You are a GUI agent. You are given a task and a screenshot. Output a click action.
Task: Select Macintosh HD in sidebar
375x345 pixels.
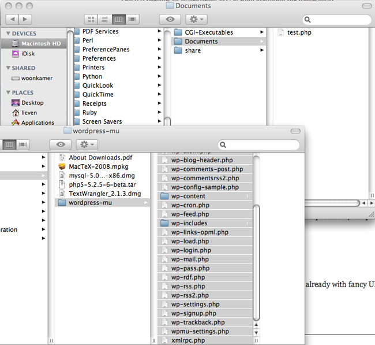pyautogui.click(x=34, y=43)
